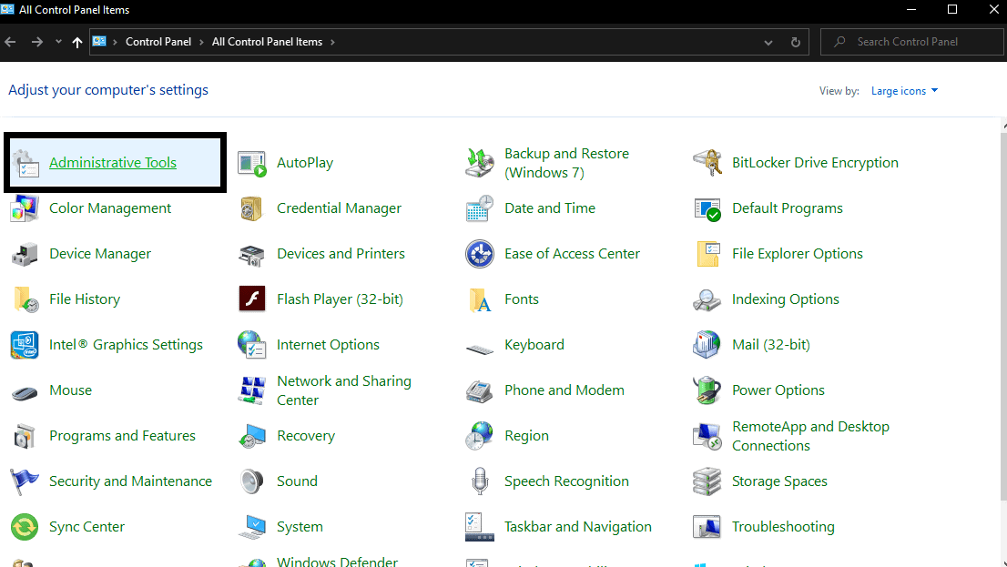Image resolution: width=1007 pixels, height=567 pixels.
Task: Open the Programs and Features icon
Action: tap(25, 437)
